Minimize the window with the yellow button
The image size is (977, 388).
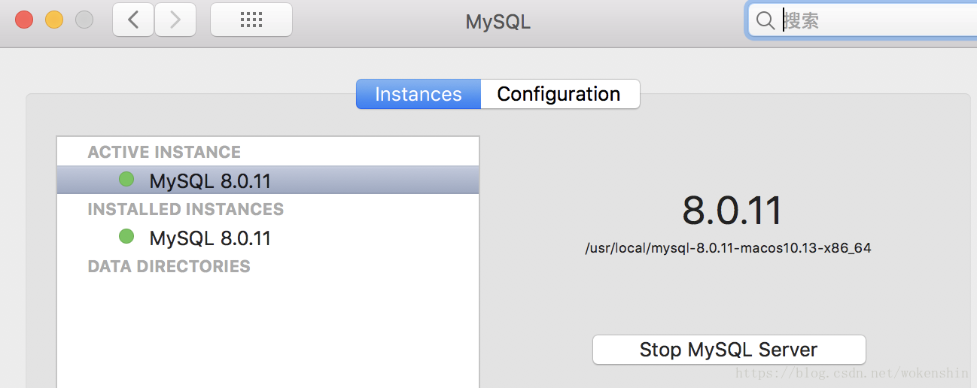point(54,20)
